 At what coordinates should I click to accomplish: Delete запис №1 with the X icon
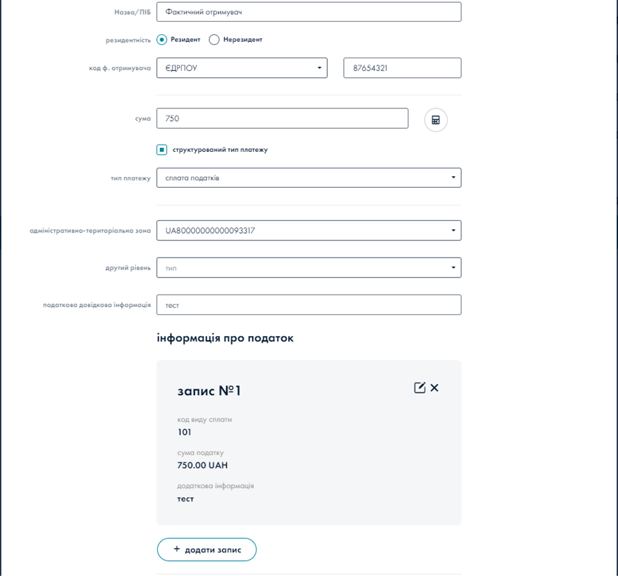click(434, 388)
